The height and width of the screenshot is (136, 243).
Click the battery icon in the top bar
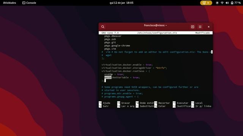(232, 3)
